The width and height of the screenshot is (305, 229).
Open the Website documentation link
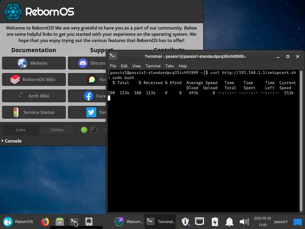[x=34, y=63]
